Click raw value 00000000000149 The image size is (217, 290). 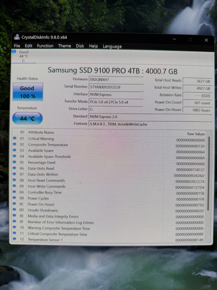point(189,240)
